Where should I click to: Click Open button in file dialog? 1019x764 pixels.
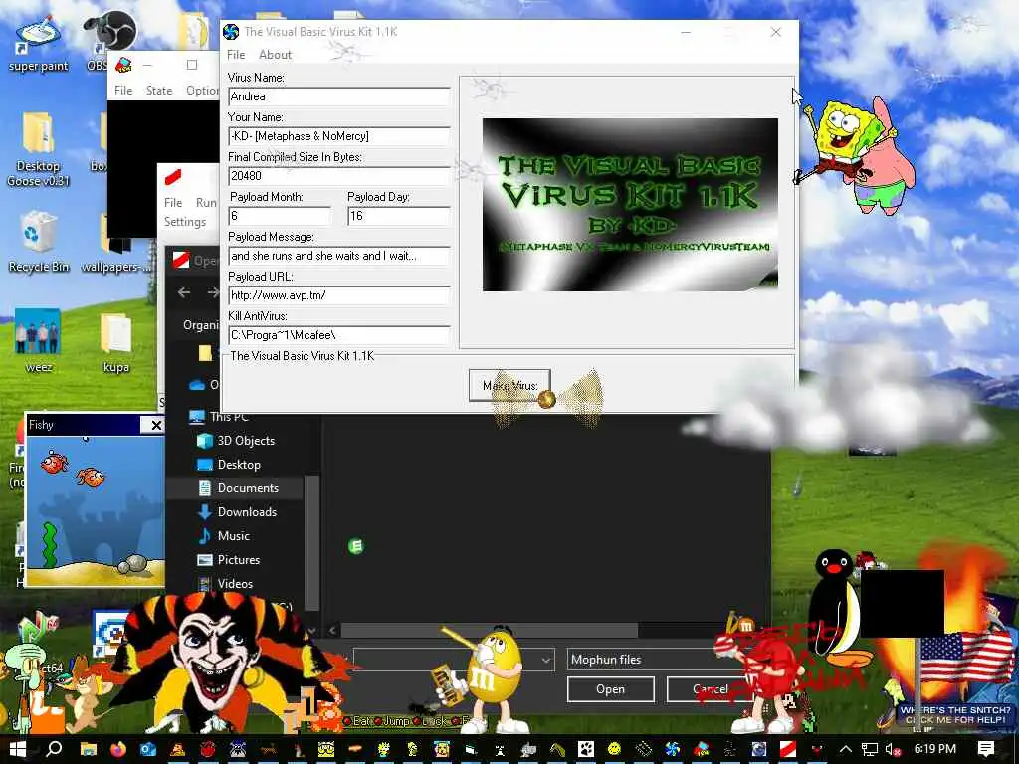610,689
